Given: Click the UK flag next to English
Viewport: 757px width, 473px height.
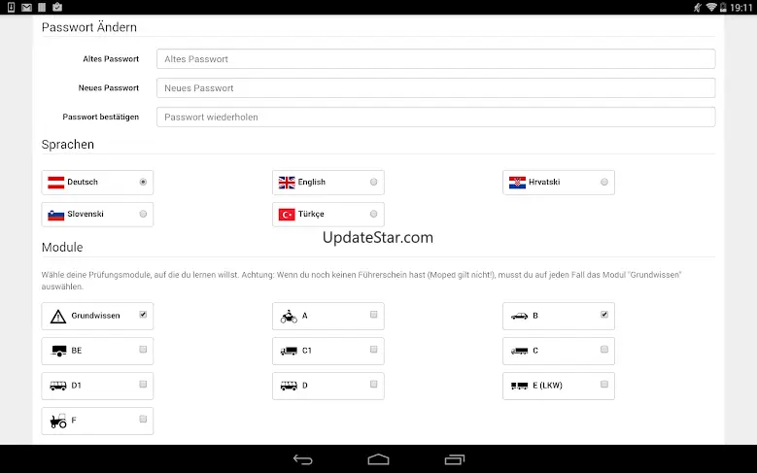Looking at the screenshot, I should [287, 183].
